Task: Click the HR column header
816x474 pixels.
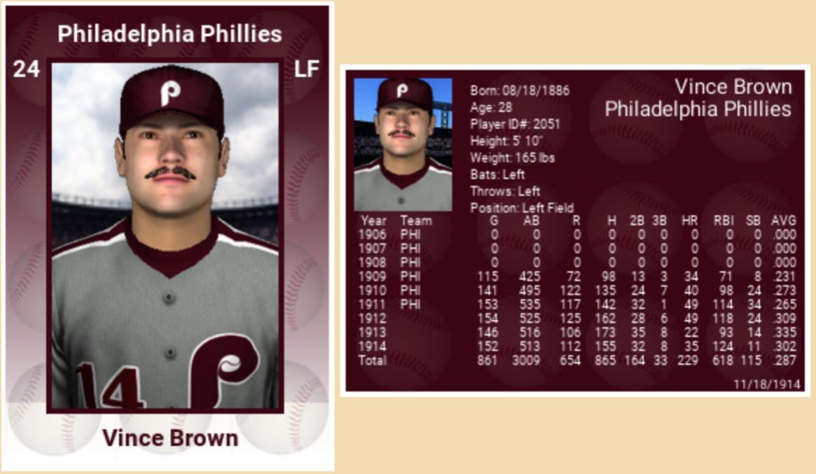Action: [x=690, y=221]
